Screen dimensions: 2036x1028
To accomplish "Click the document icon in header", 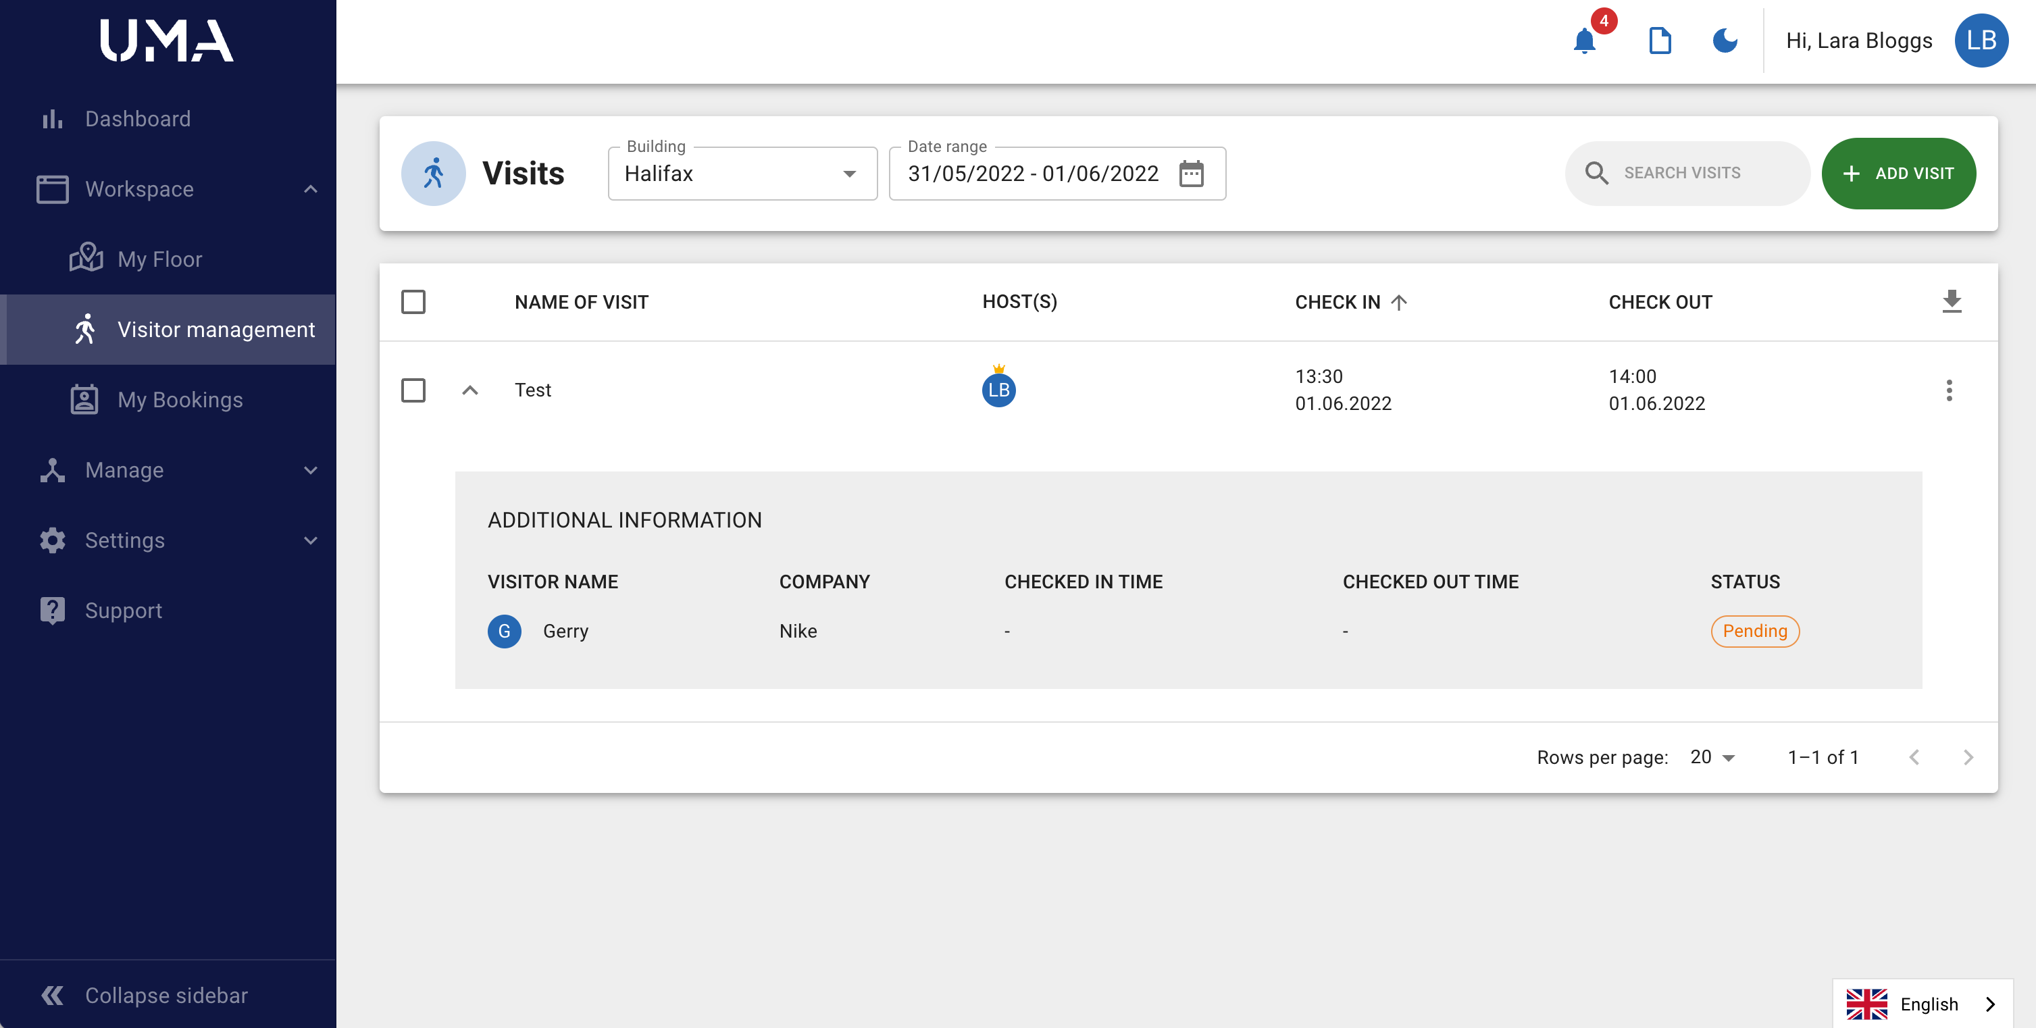I will point(1659,41).
